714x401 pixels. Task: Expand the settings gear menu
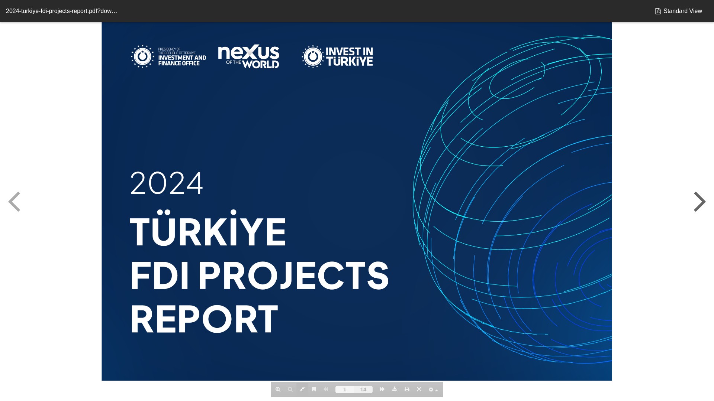pos(433,389)
